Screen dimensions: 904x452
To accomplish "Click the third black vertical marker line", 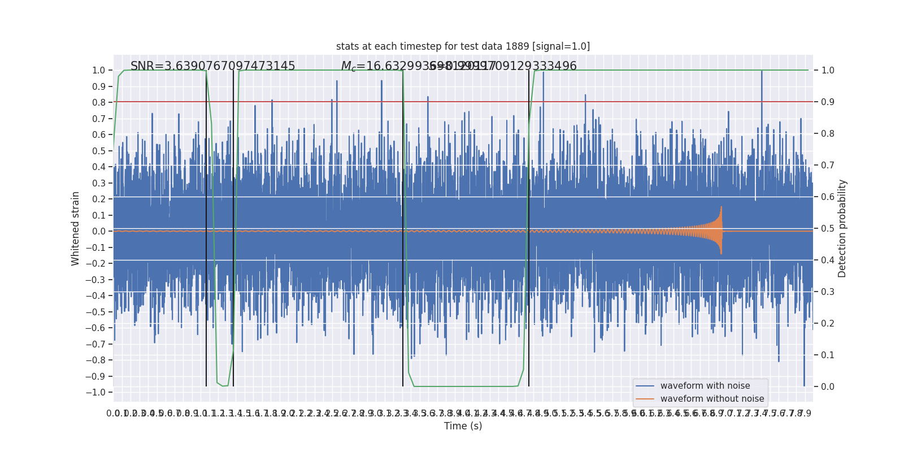I will coord(403,228).
